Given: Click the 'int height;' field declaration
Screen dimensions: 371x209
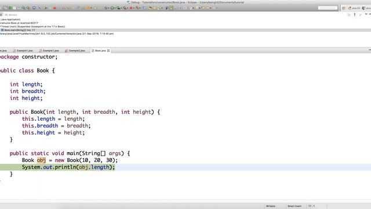Looking at the screenshot, I should point(26,98).
